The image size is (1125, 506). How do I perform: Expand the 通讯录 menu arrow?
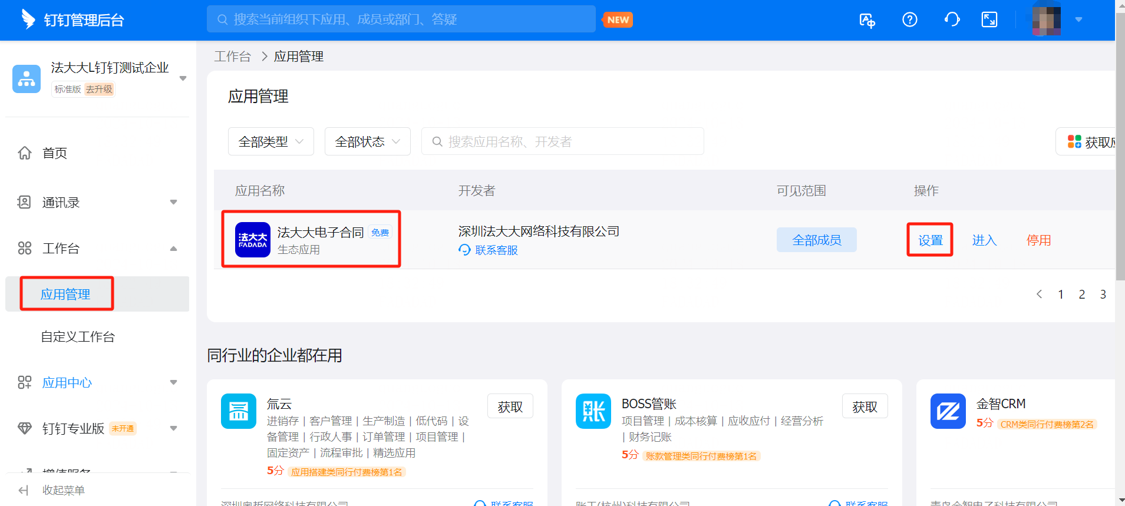173,202
